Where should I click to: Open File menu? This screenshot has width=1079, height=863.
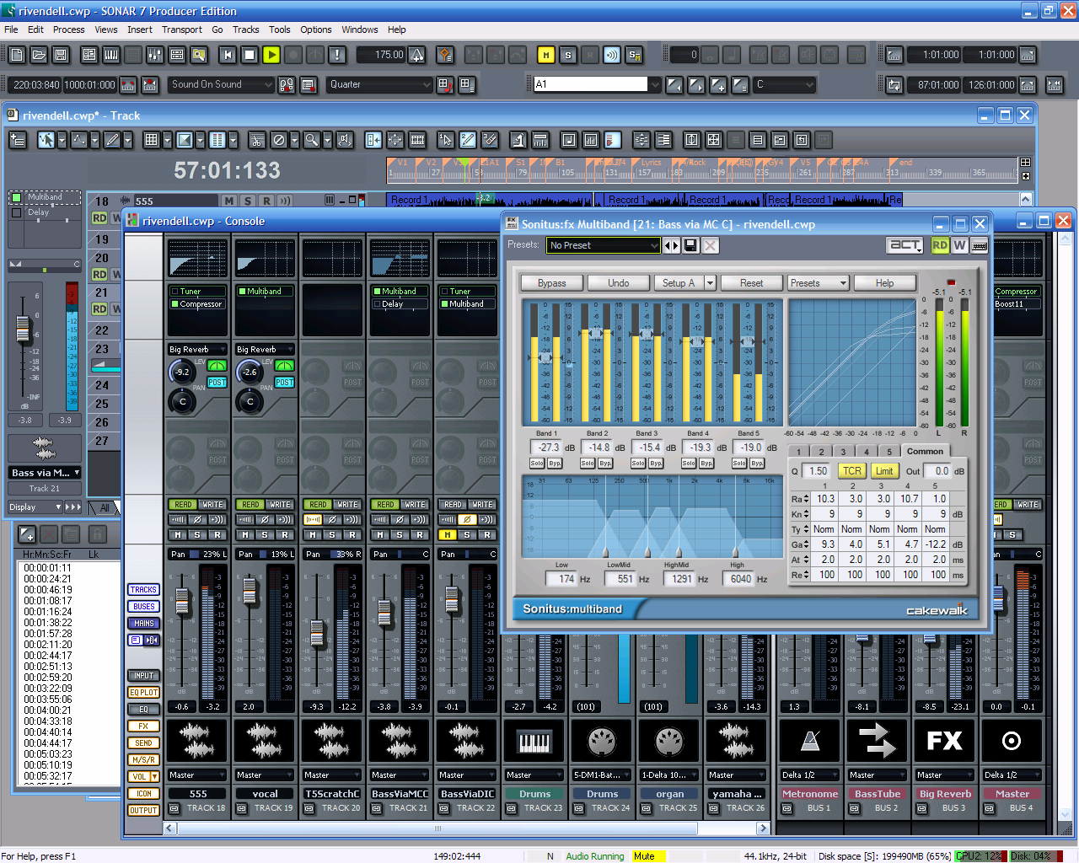11,29
